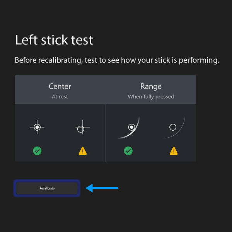The height and width of the screenshot is (232, 232).
Task: Click the blue arrow pointing at Recalibrate
Action: coord(102,188)
